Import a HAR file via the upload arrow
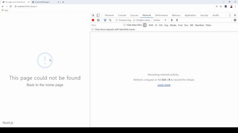 click(172, 20)
